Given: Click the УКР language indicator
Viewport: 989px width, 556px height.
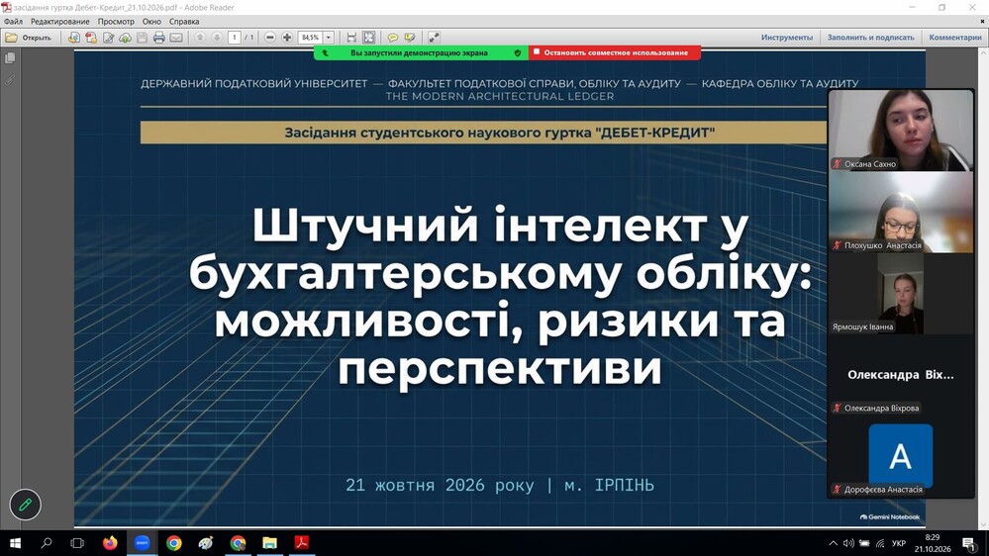Looking at the screenshot, I should pyautogui.click(x=899, y=543).
